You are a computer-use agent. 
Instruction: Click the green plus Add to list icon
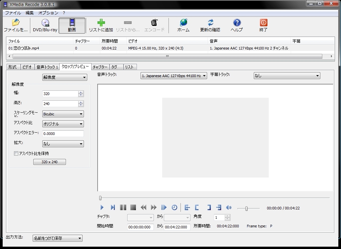101,23
